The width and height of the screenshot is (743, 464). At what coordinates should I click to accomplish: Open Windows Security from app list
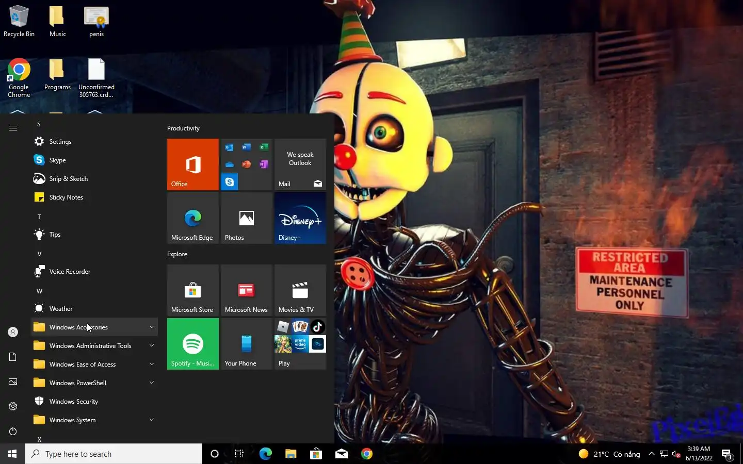(94, 402)
